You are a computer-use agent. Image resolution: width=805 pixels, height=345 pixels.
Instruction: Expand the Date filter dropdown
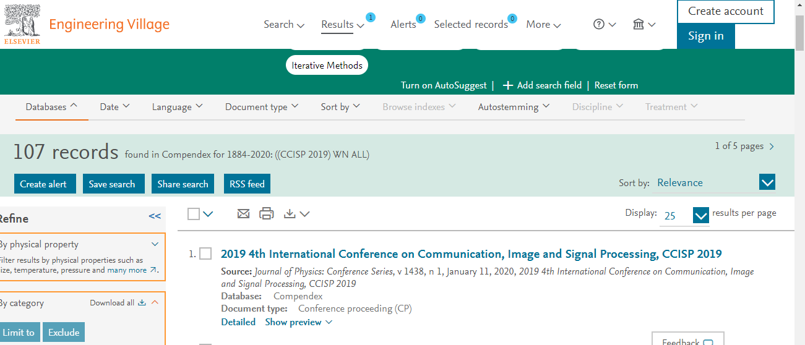[115, 107]
